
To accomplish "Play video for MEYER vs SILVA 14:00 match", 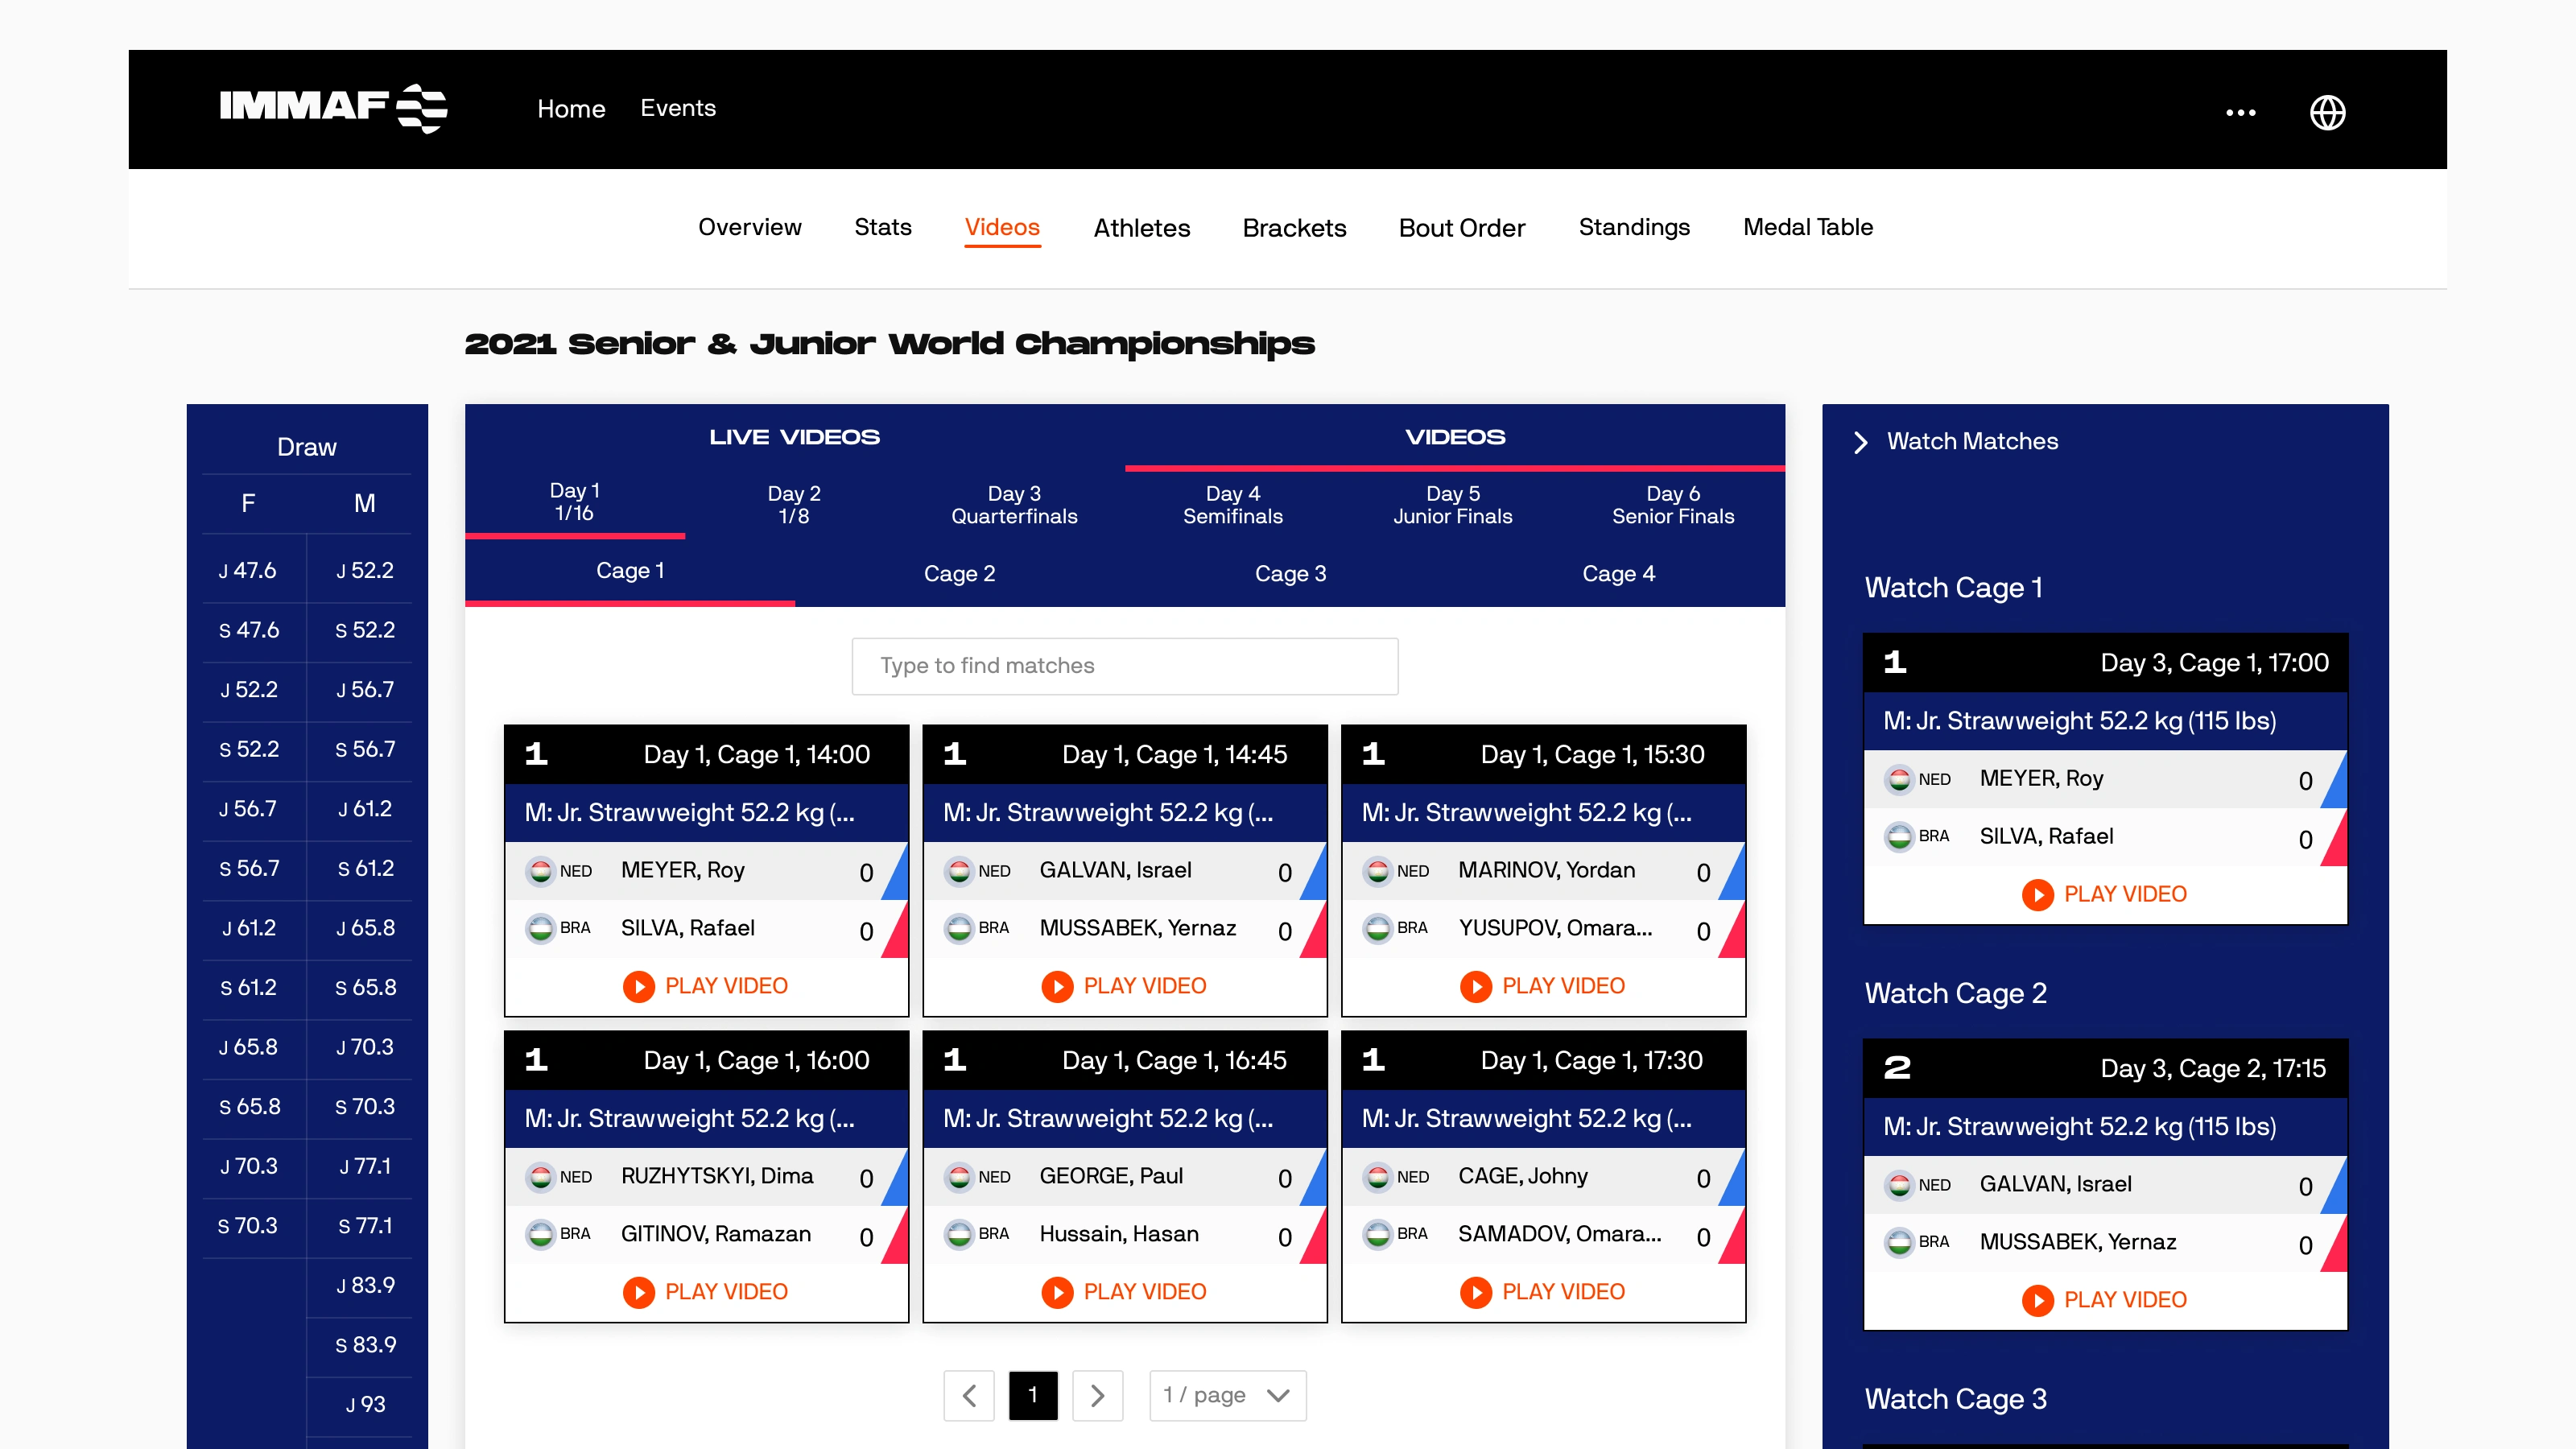I will 705,986.
